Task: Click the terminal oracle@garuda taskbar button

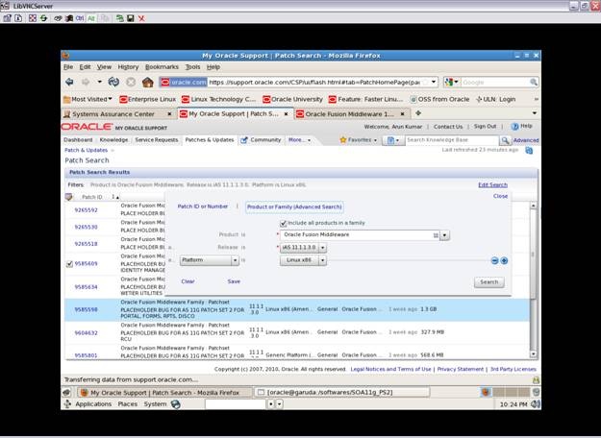Action: tap(342, 393)
